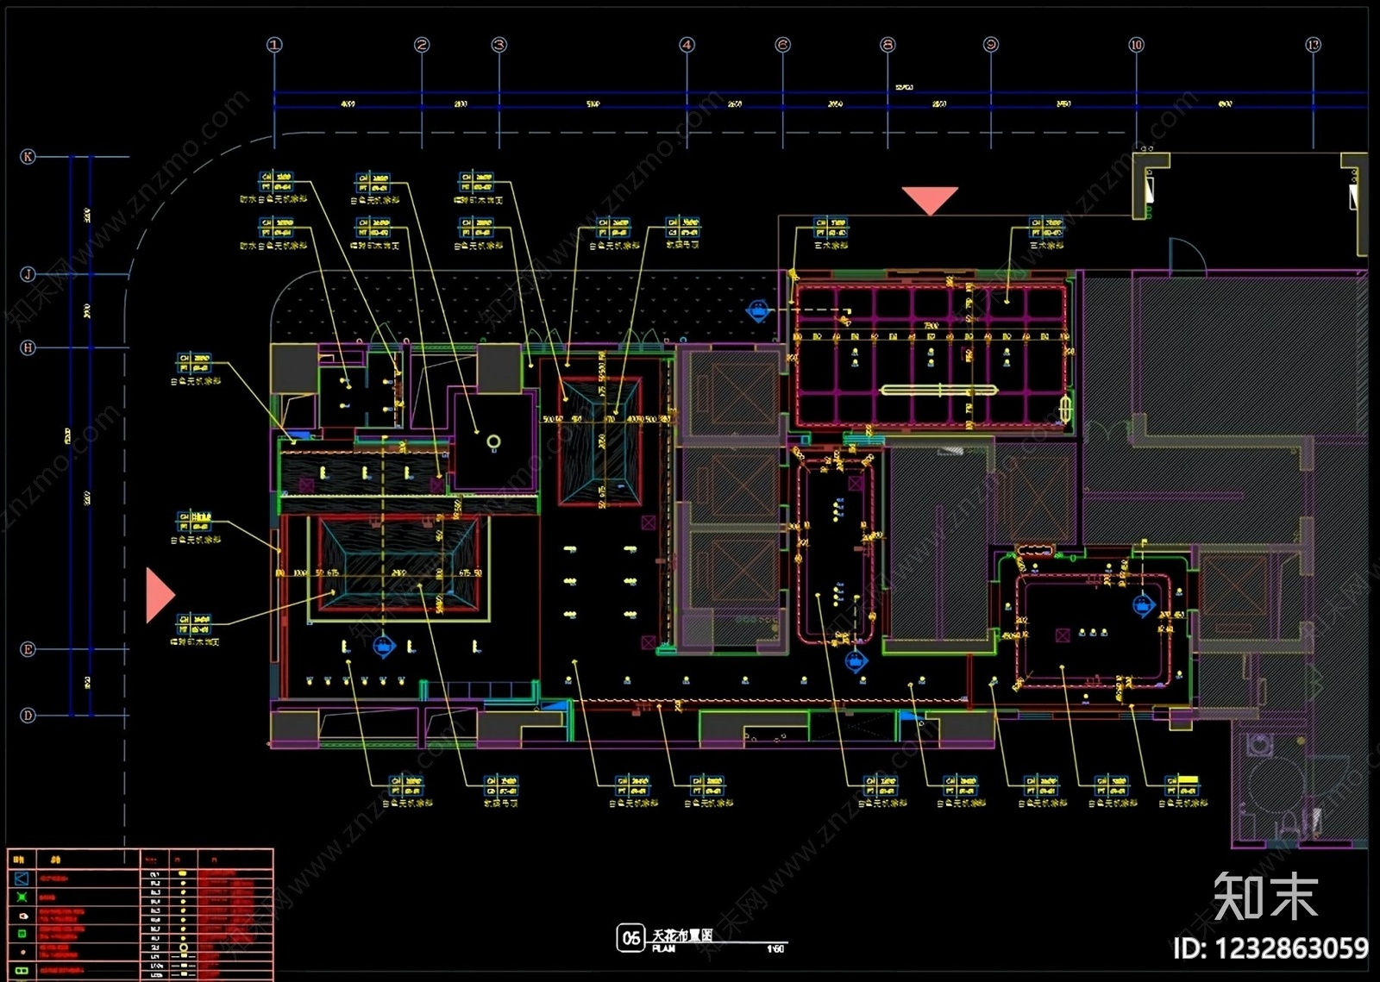Select the yellow ring fixture in the lobby room
1380x982 pixels.
(x=493, y=442)
